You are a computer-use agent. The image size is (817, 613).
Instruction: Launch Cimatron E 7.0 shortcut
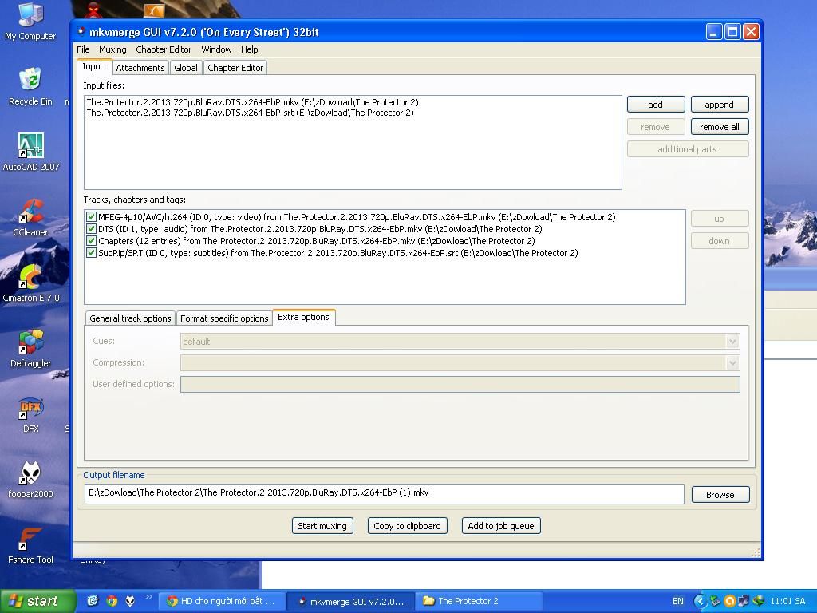(31, 283)
